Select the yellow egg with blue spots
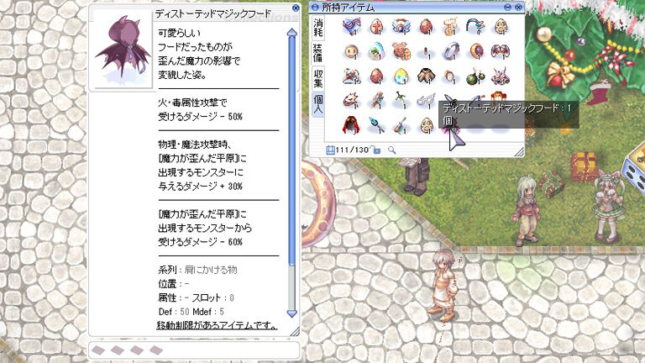The image size is (645, 363). pyautogui.click(x=401, y=76)
